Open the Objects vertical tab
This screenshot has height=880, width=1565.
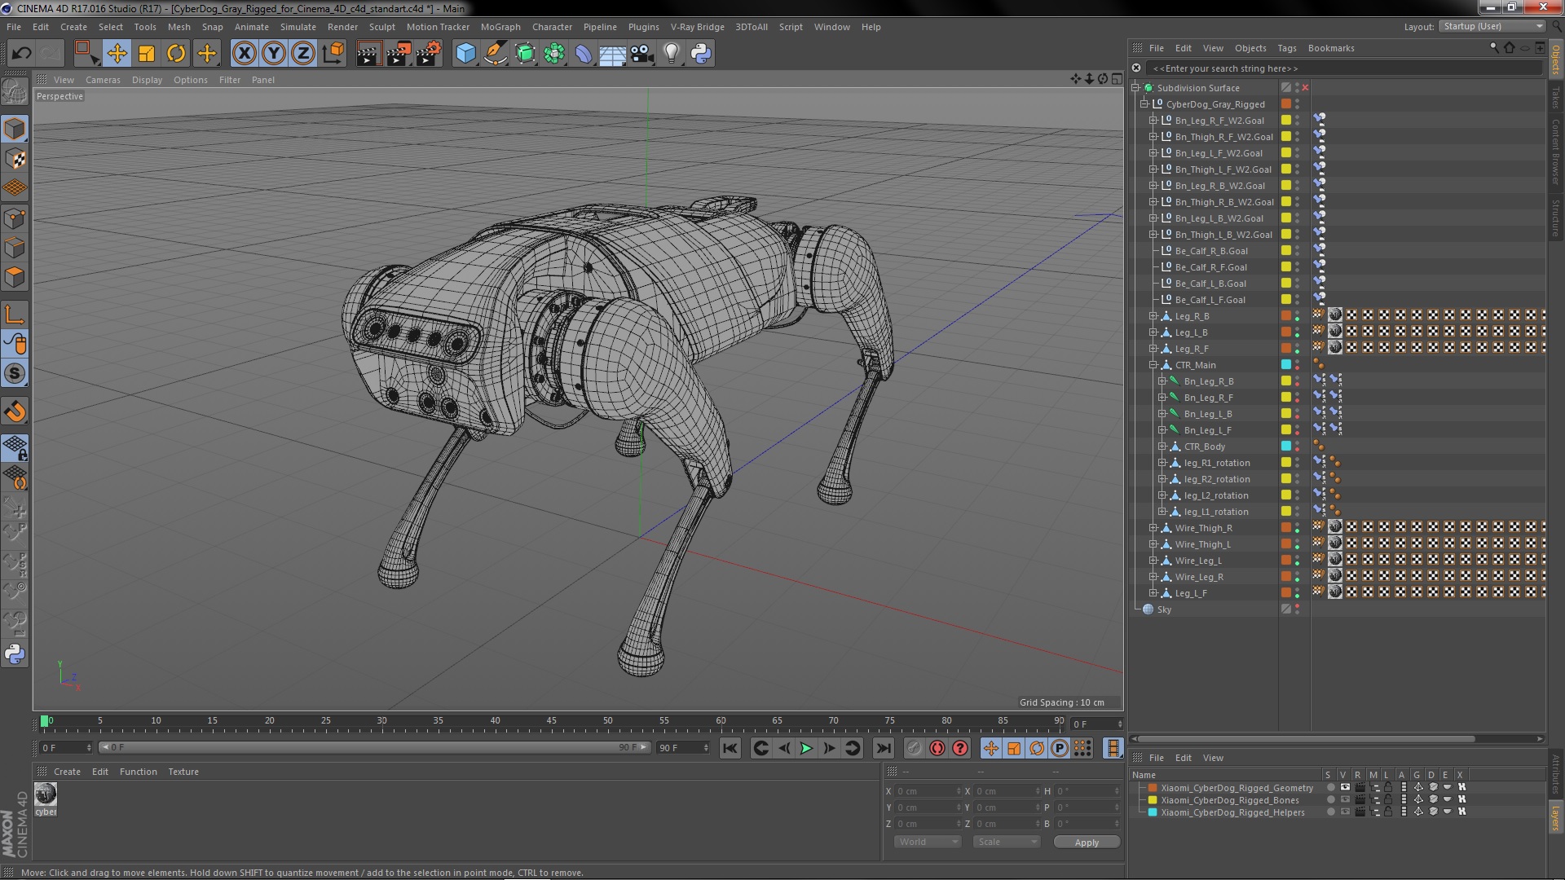[1556, 59]
